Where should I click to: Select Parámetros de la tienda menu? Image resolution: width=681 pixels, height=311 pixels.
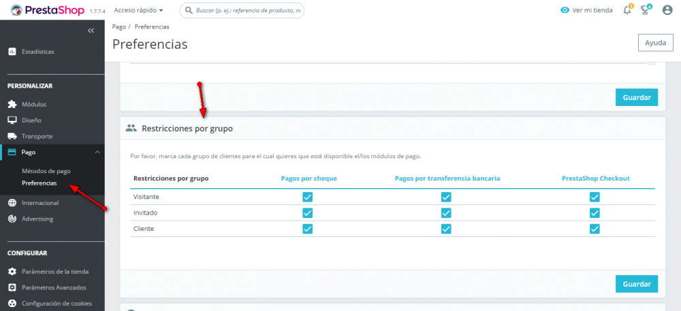tap(54, 272)
